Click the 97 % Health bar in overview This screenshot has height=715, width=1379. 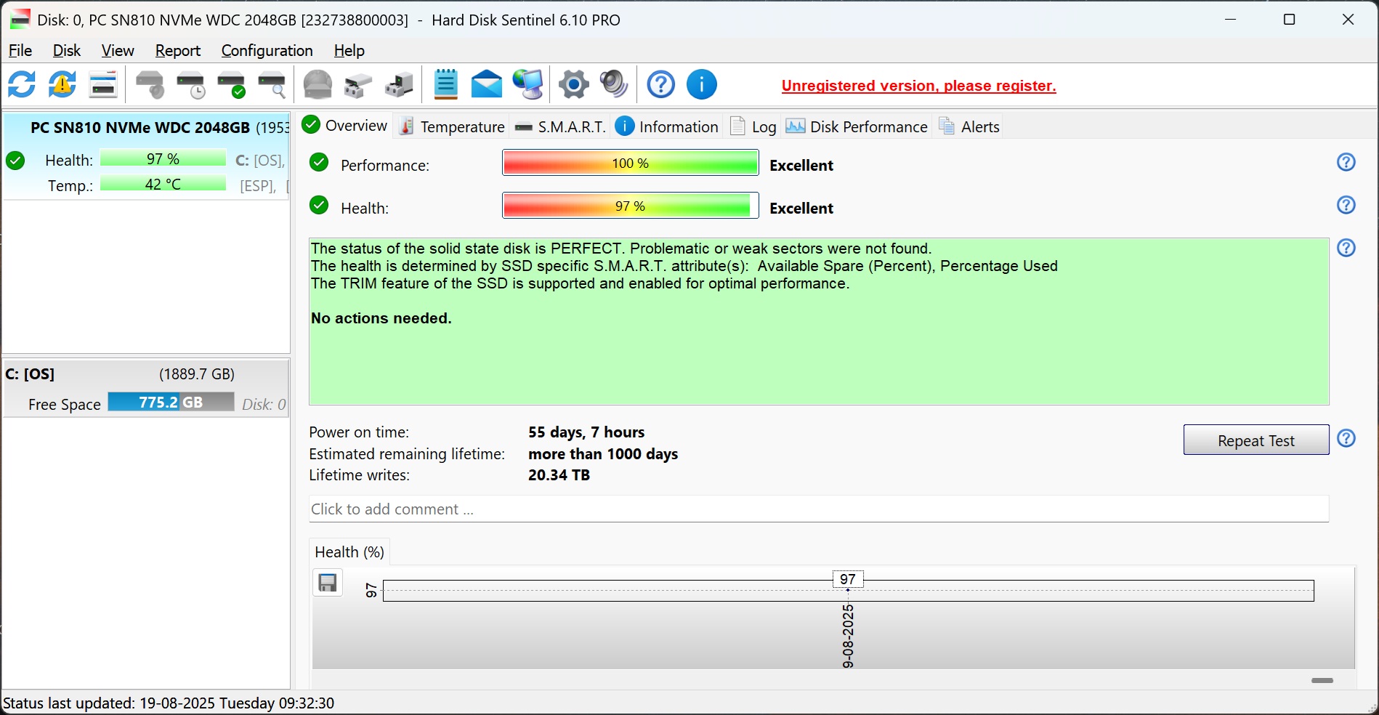click(630, 206)
